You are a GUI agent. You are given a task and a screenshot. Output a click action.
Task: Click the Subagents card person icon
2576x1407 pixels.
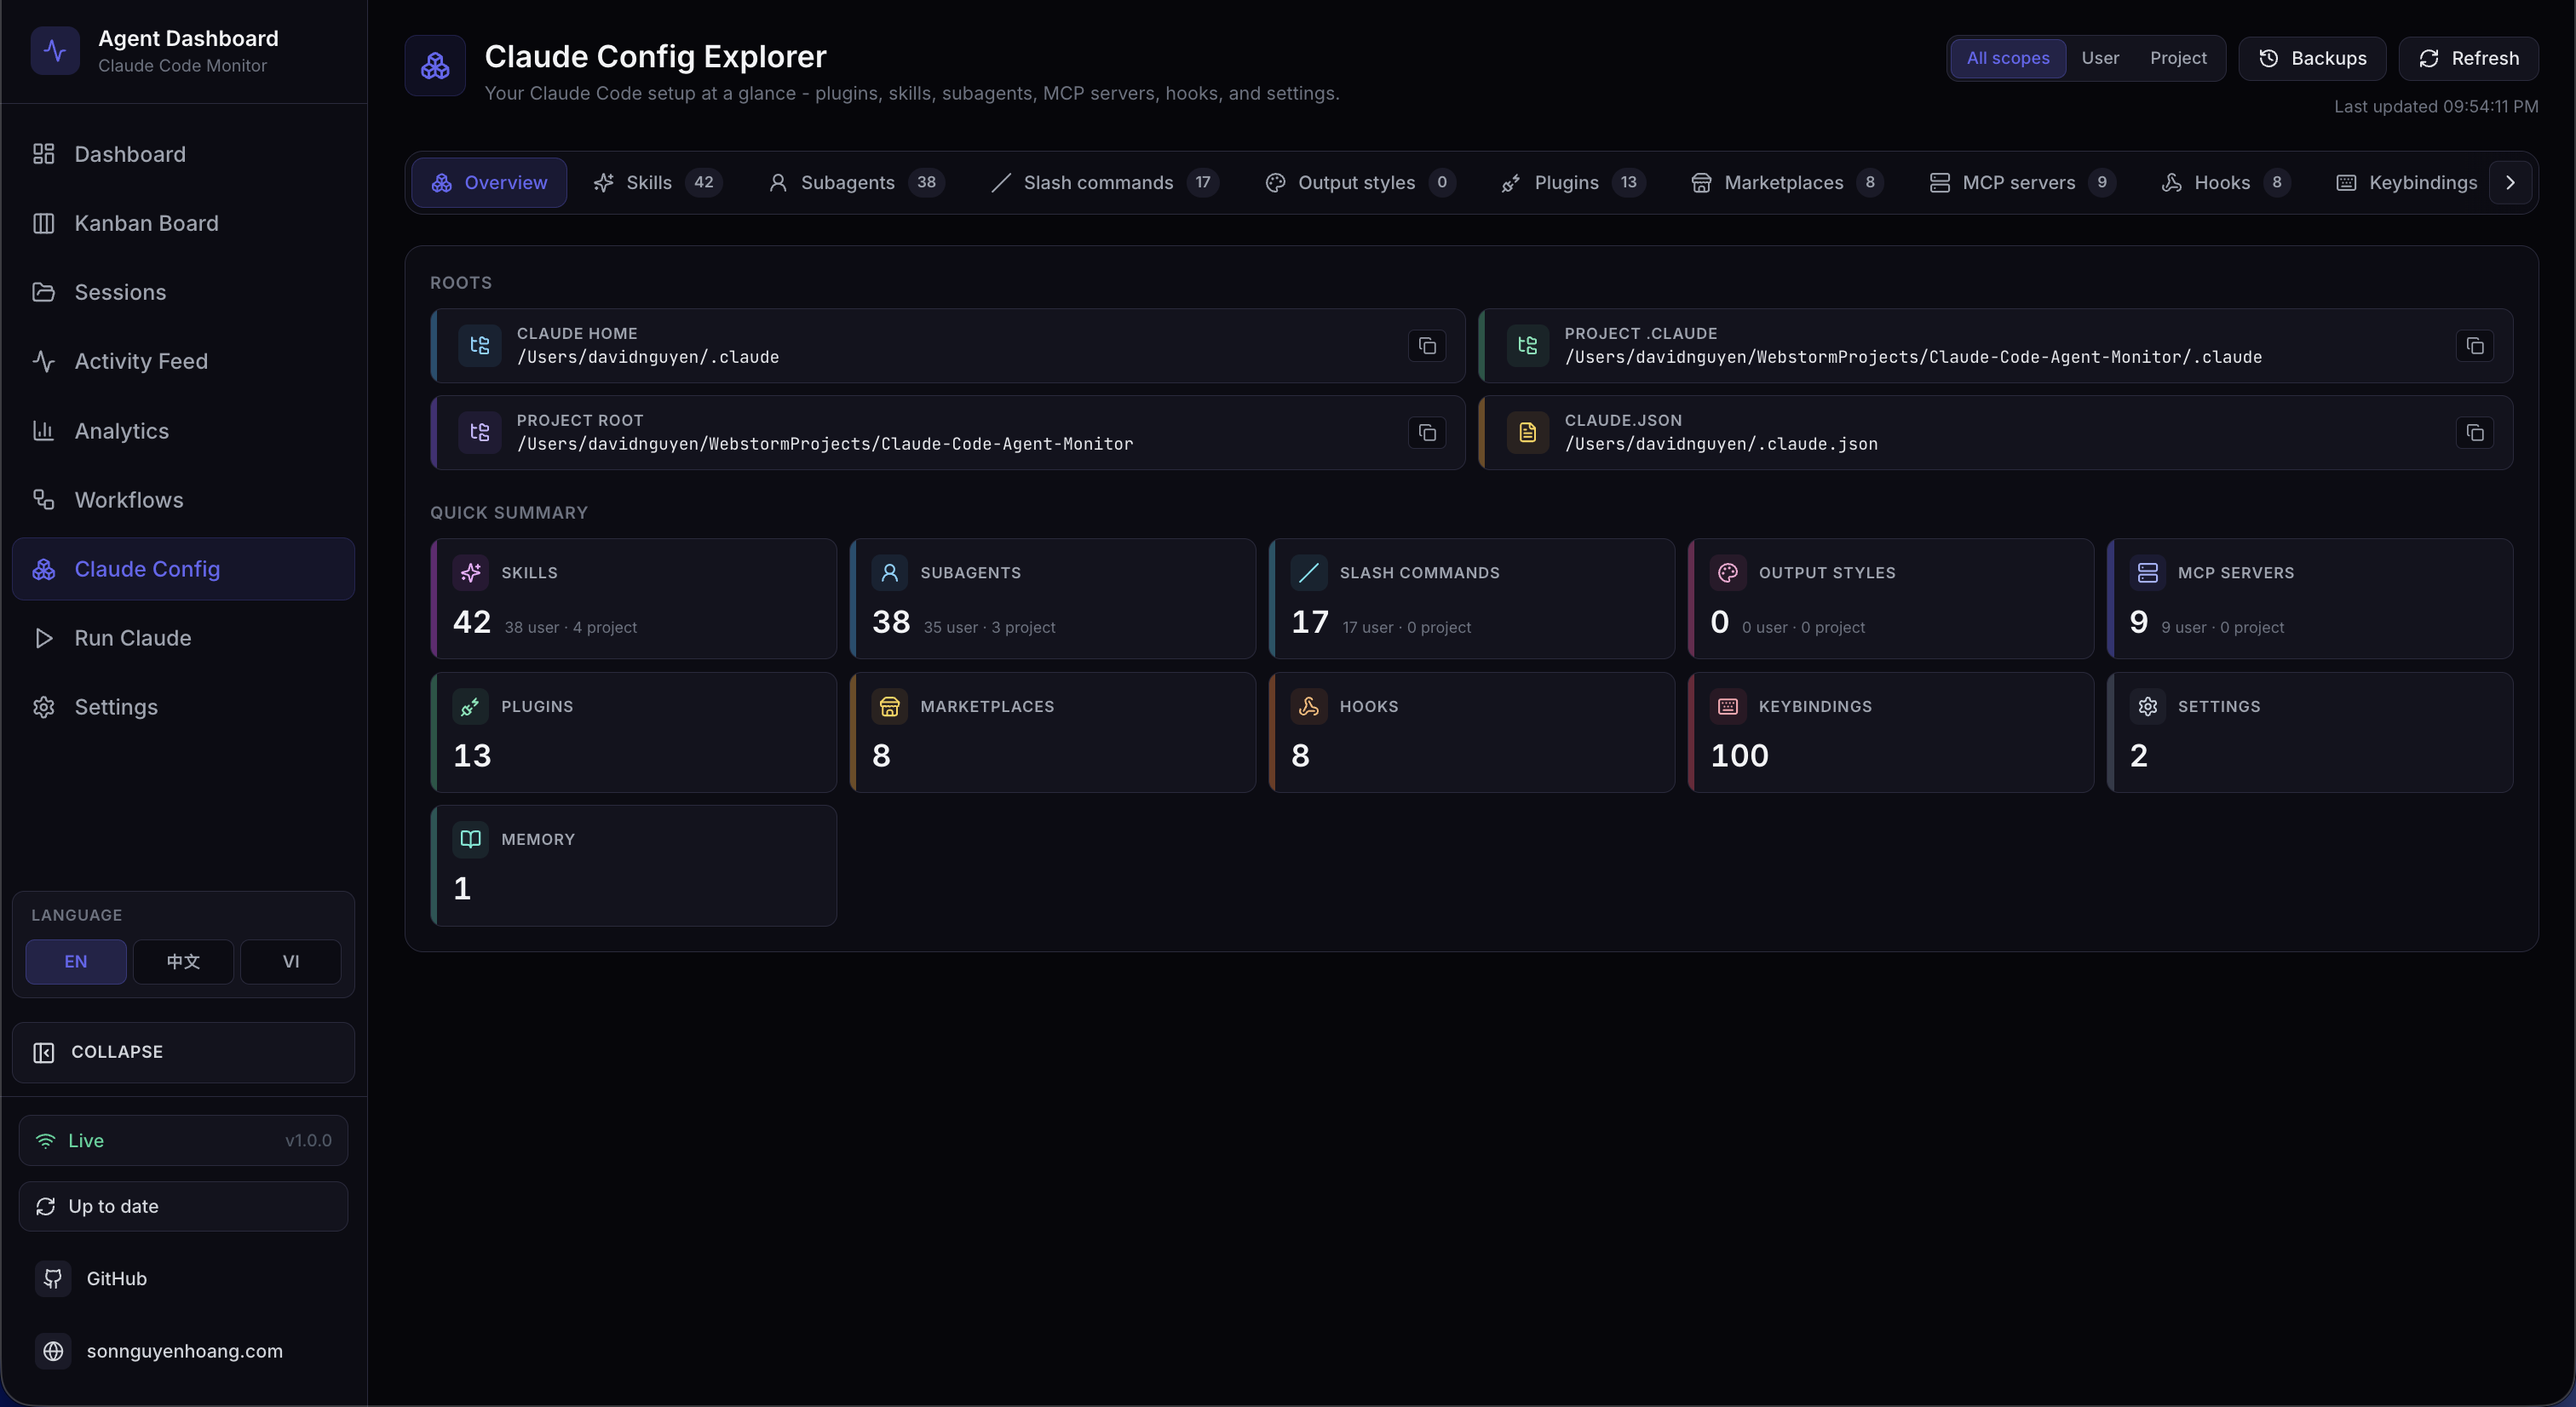(x=890, y=573)
